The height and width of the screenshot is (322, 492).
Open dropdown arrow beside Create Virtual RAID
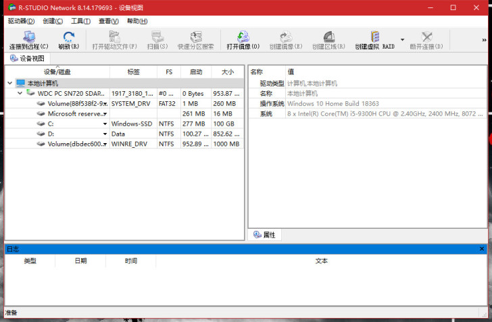[x=403, y=39]
